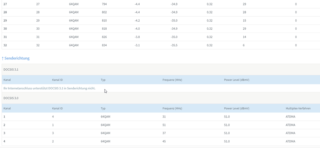Click 64QAM in upstream Kanal 2 row
Viewport: 320px width, 152px height.
(x=105, y=125)
